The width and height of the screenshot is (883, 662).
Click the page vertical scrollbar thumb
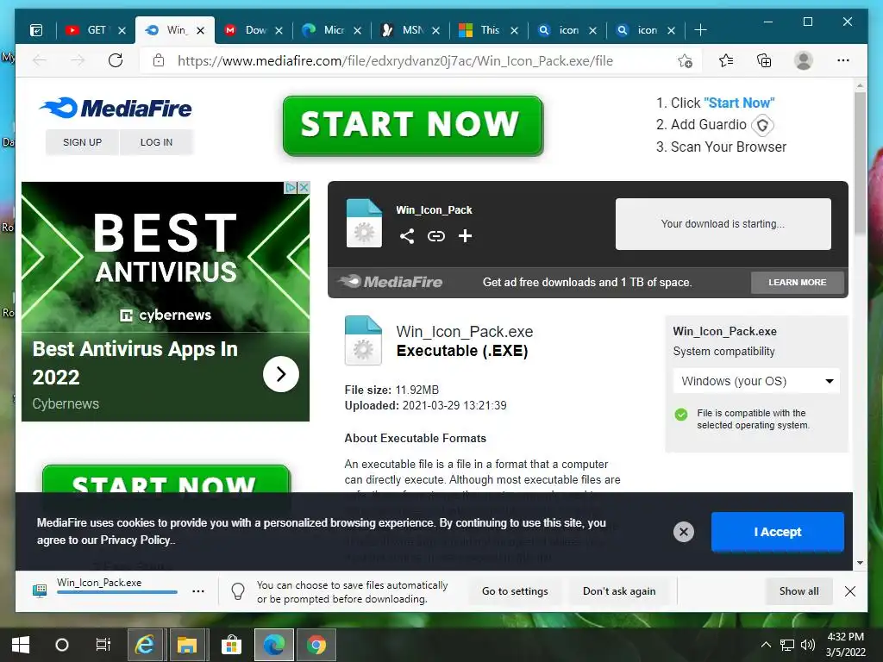pos(860,162)
